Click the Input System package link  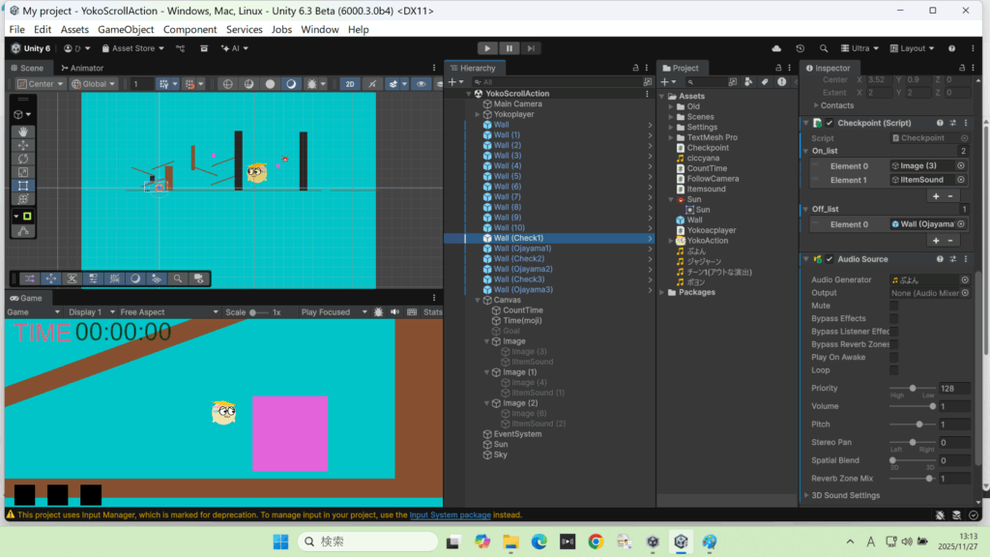(450, 515)
